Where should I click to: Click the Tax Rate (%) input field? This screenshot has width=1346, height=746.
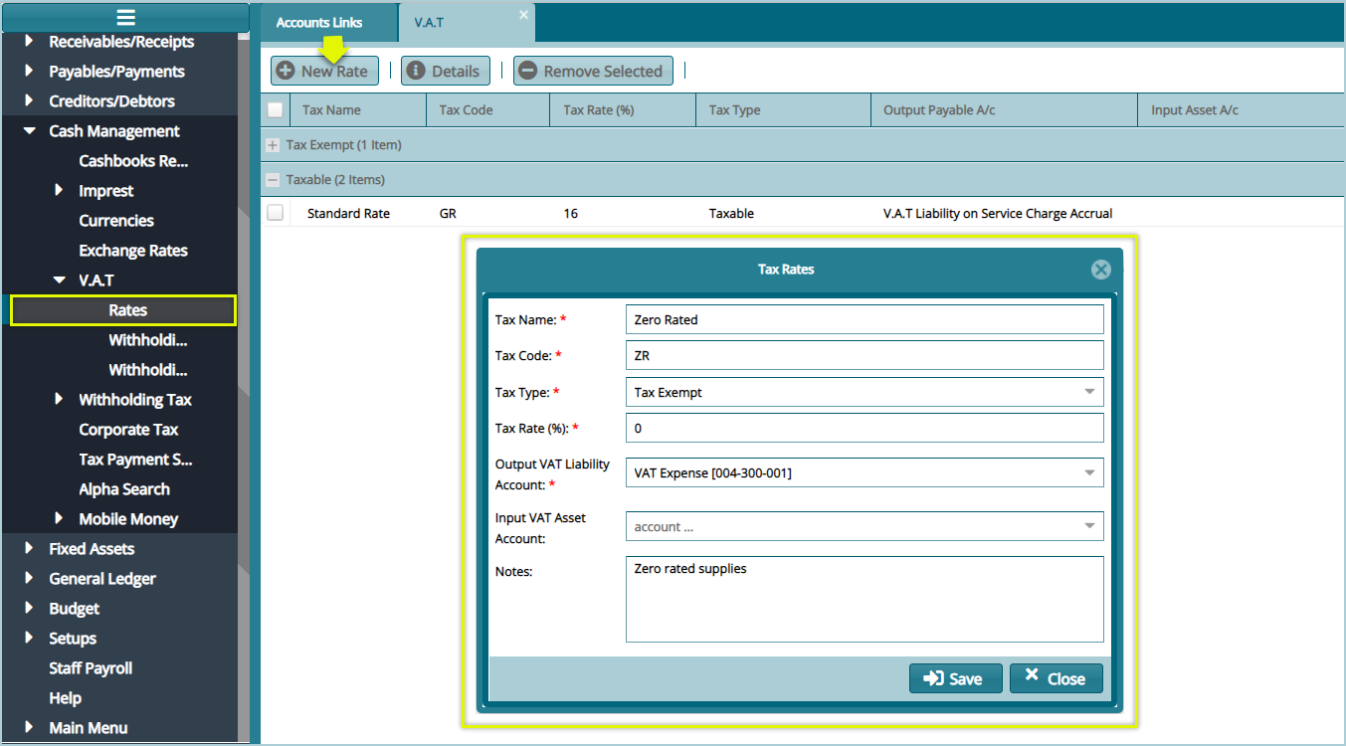click(x=865, y=428)
